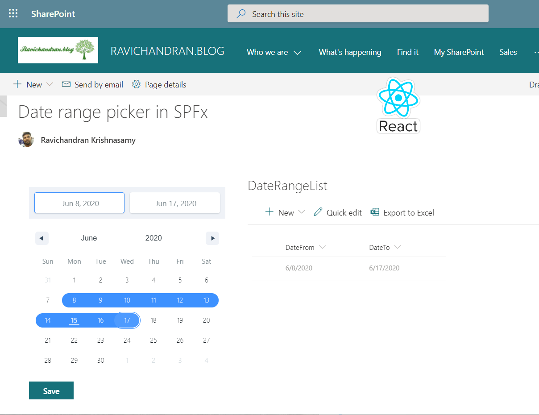Select June 24 in the calendar
539x415 pixels.
(x=127, y=340)
